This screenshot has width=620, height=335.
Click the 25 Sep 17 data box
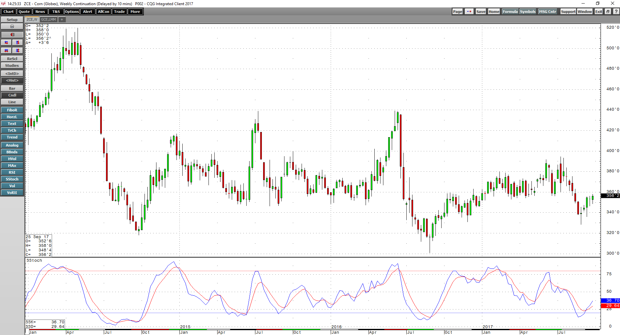tap(38, 246)
